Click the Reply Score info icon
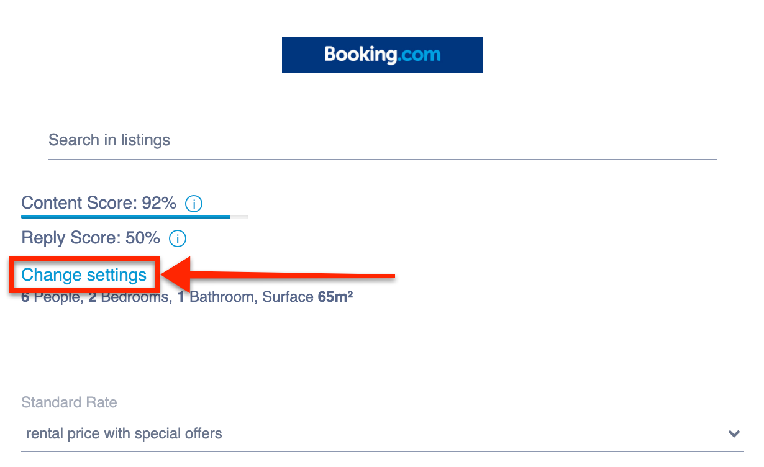The width and height of the screenshot is (764, 467). 178,238
